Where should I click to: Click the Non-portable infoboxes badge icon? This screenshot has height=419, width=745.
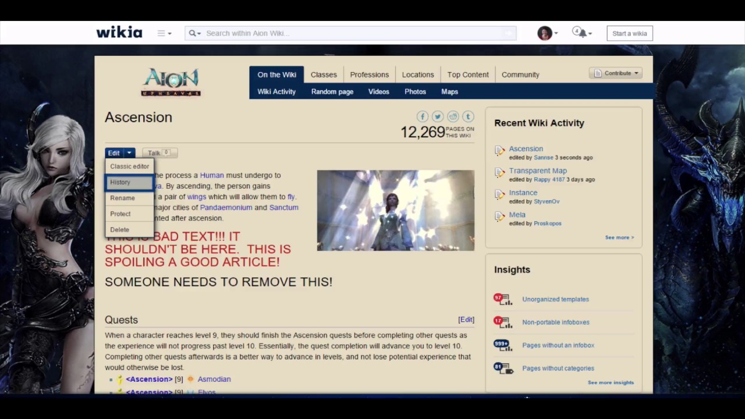coord(503,322)
